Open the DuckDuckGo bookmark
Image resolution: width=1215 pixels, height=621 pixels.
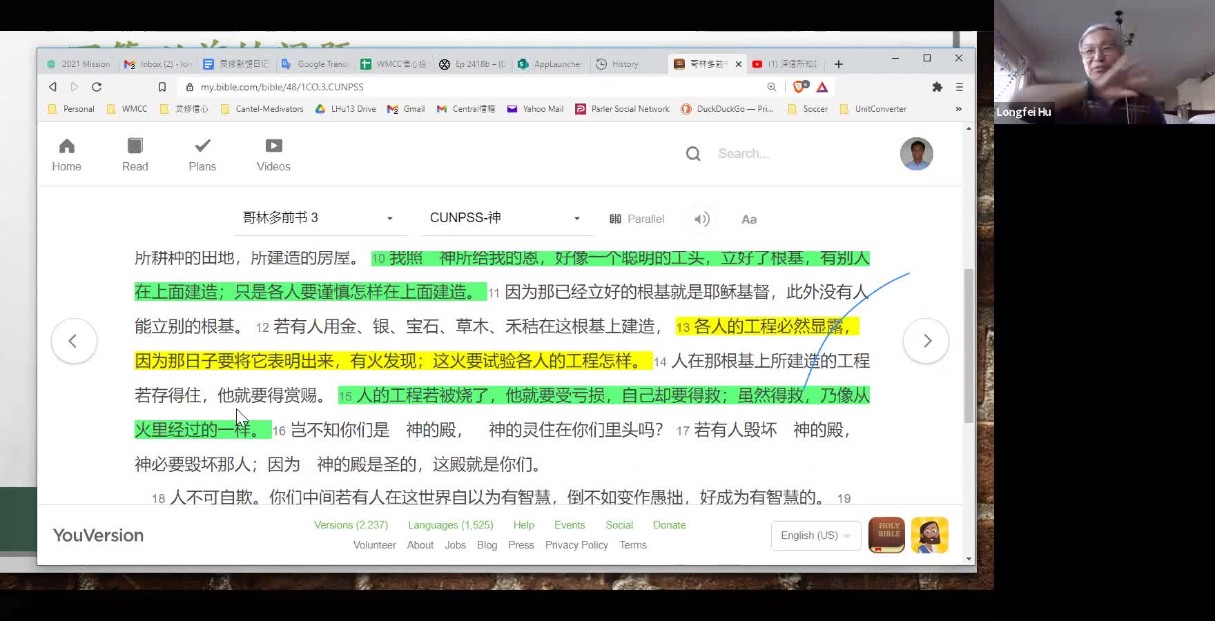(x=727, y=109)
